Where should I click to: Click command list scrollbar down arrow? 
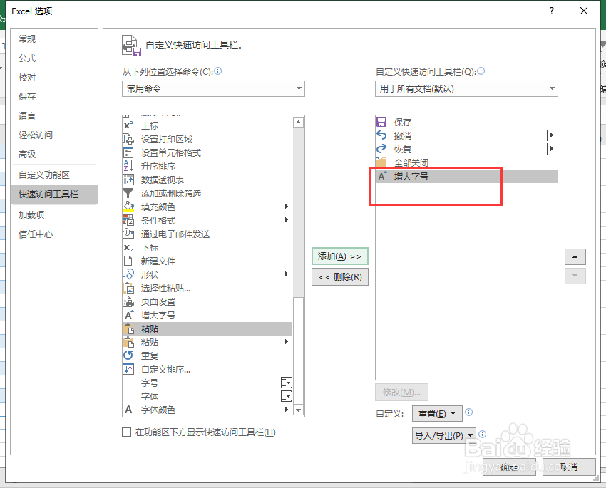click(x=298, y=410)
